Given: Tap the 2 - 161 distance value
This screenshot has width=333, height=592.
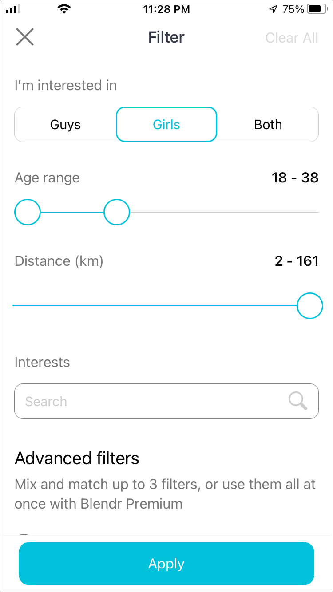Looking at the screenshot, I should (297, 261).
